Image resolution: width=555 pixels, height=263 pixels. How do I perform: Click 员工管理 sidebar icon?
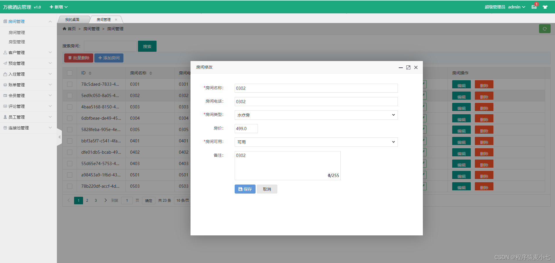pyautogui.click(x=5, y=117)
